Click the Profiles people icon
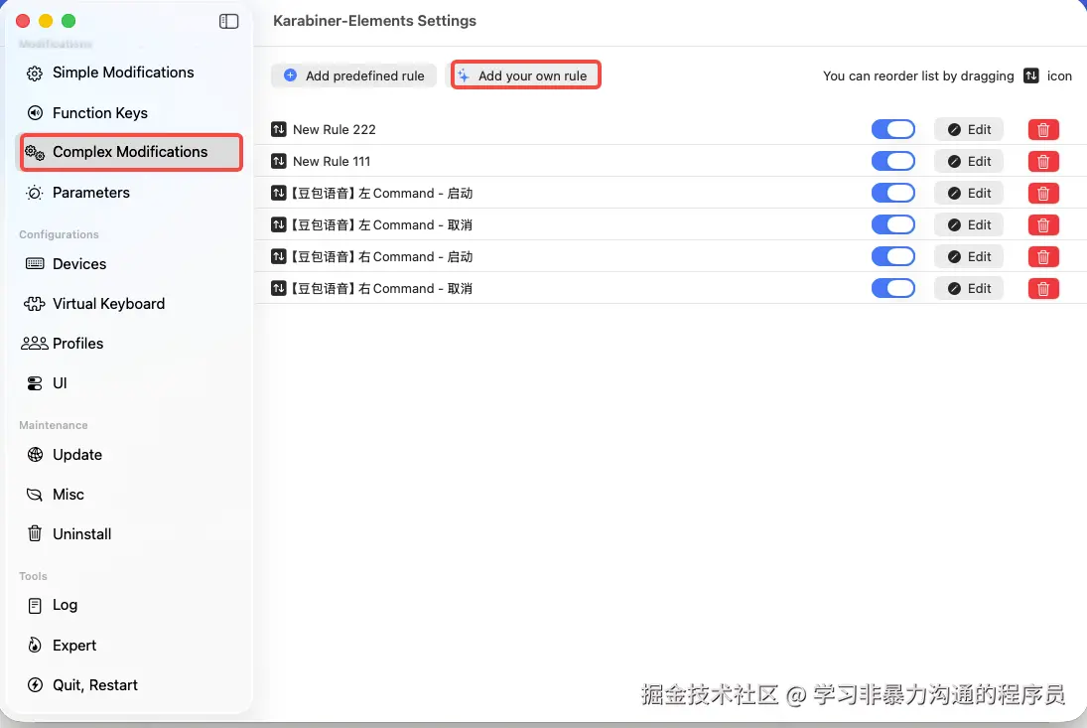 (x=35, y=344)
